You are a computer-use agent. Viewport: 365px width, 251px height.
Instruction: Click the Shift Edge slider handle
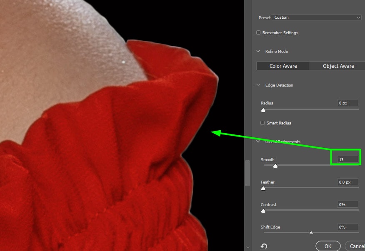(x=311, y=233)
